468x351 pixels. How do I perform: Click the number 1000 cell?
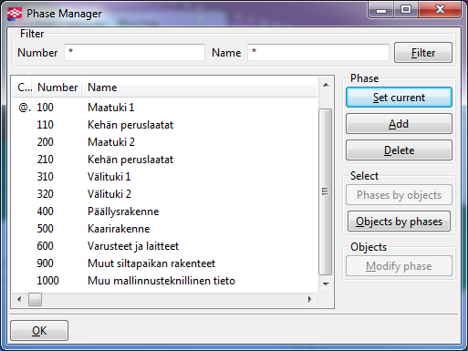pyautogui.click(x=47, y=281)
